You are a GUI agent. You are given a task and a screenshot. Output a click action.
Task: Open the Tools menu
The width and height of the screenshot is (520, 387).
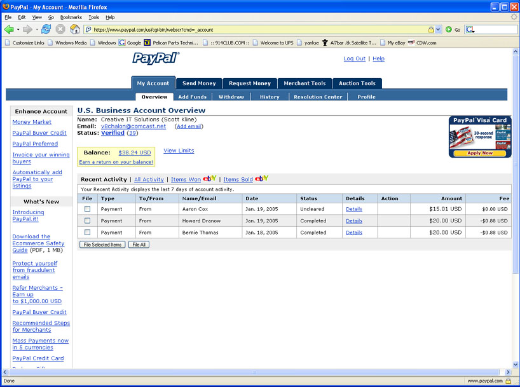[94, 17]
